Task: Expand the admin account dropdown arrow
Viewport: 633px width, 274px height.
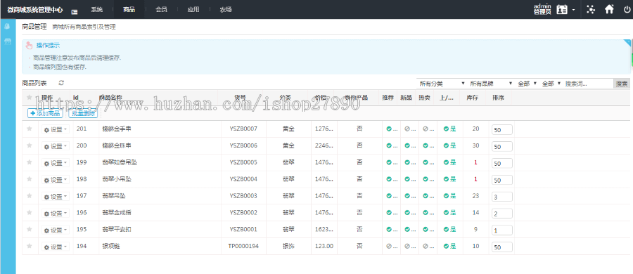Action: click(x=573, y=10)
